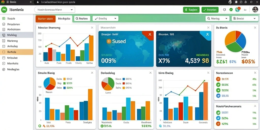
Task: Click the Replane search button
Action: click(x=82, y=19)
